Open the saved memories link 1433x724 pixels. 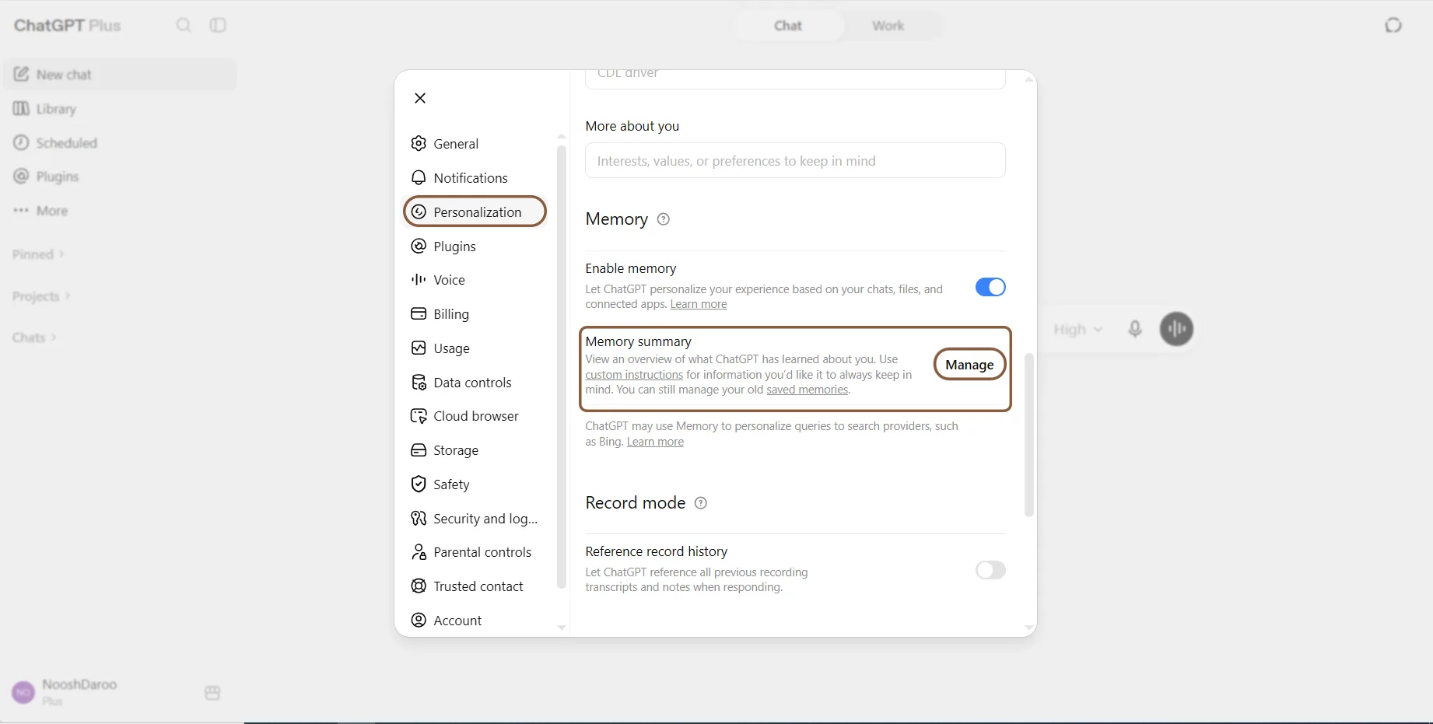(x=807, y=390)
